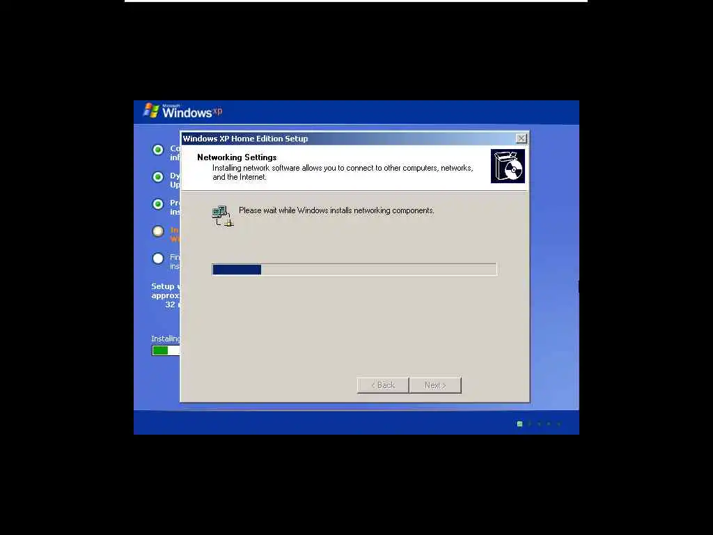Click "Please wait while Windows installs networking components."
Viewport: 713px width, 535px height.
336,210
